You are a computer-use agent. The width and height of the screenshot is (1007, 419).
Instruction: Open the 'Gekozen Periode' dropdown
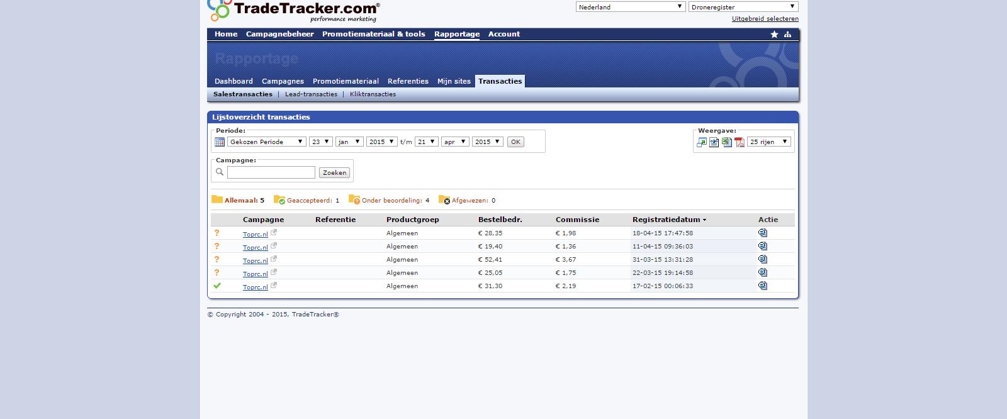coord(267,142)
